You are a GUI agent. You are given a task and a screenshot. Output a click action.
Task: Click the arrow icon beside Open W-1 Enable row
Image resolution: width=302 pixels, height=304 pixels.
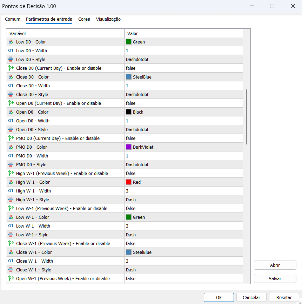[11, 279]
